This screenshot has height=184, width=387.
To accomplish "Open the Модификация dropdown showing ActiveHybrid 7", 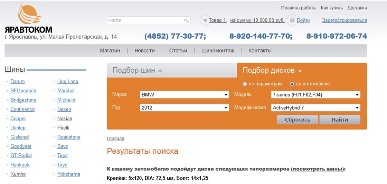I will coord(315,108).
